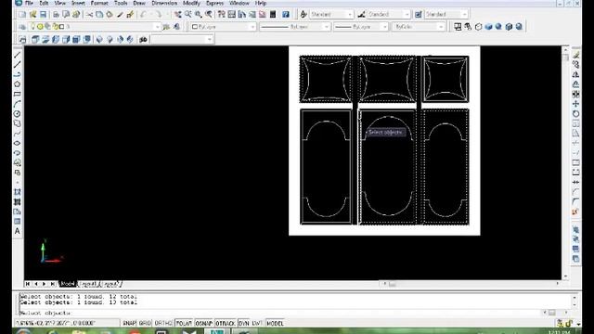The height and width of the screenshot is (334, 594).
Task: Click the Open file icon
Action: [33, 15]
